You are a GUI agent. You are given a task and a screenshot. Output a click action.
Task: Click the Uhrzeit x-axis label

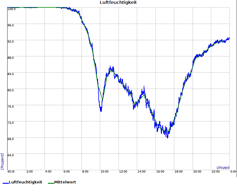223,168
